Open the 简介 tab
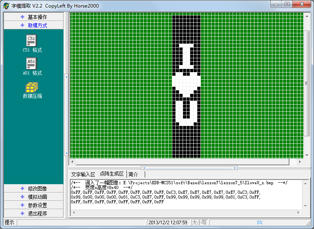 pyautogui.click(x=133, y=174)
